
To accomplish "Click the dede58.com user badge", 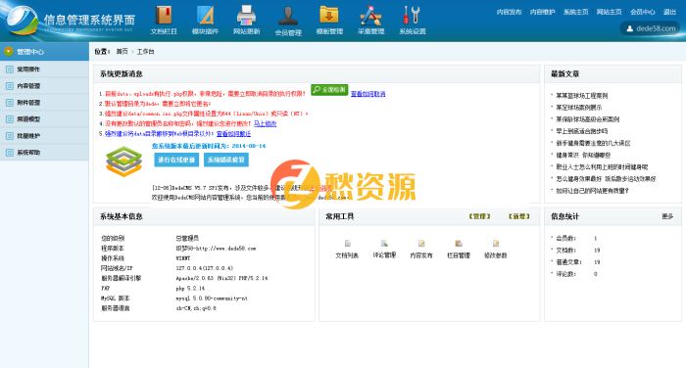I will point(650,28).
